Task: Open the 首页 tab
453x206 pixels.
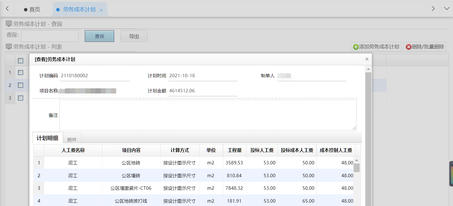Action: click(x=32, y=9)
